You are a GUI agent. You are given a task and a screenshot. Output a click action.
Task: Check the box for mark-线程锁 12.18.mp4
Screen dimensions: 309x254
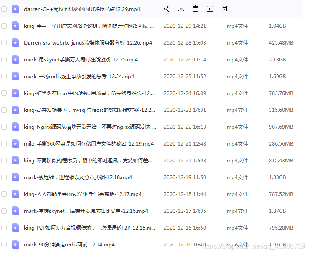click(x=4, y=177)
